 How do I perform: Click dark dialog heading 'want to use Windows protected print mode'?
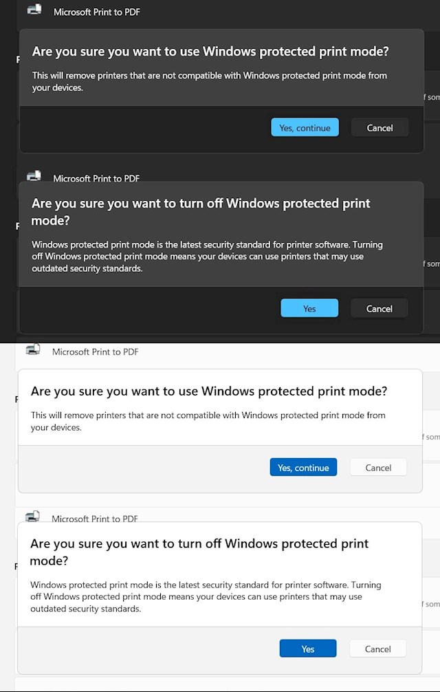pos(210,51)
